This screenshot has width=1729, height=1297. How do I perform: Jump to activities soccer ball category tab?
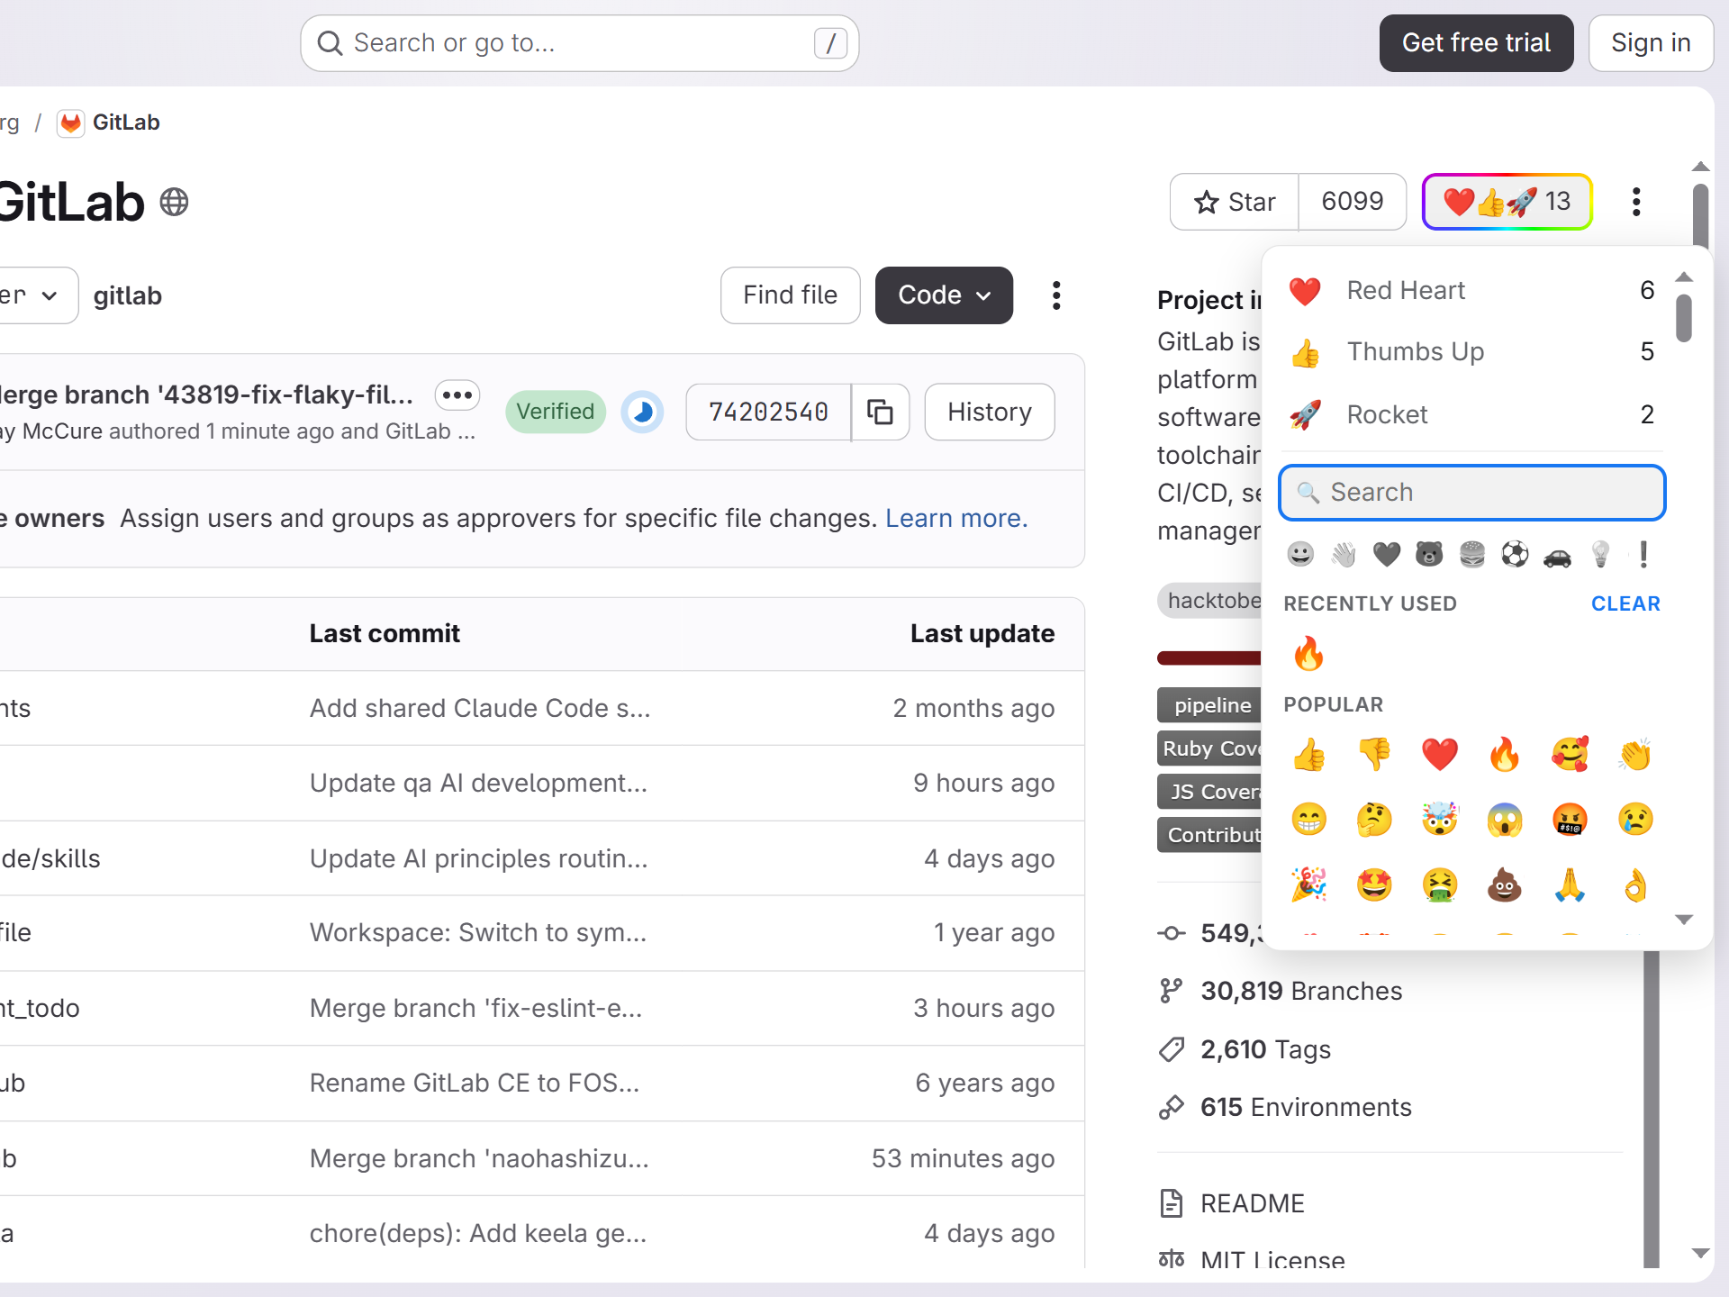click(1515, 554)
